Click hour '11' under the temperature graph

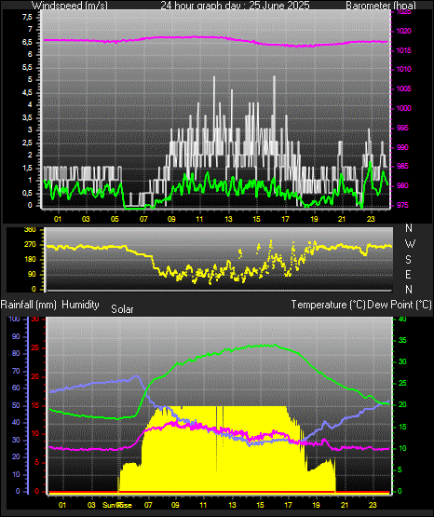203,505
